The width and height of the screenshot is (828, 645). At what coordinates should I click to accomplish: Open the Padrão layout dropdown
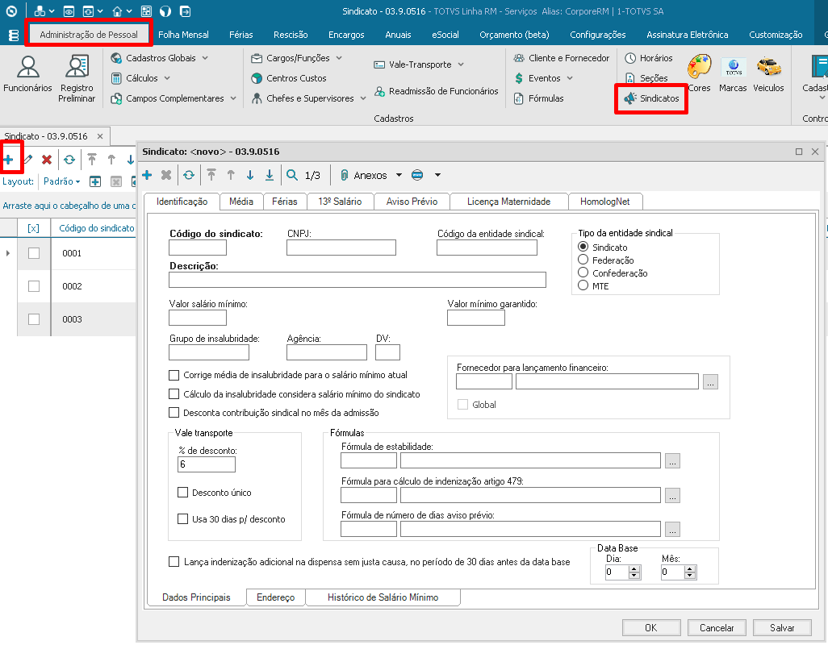click(x=62, y=181)
